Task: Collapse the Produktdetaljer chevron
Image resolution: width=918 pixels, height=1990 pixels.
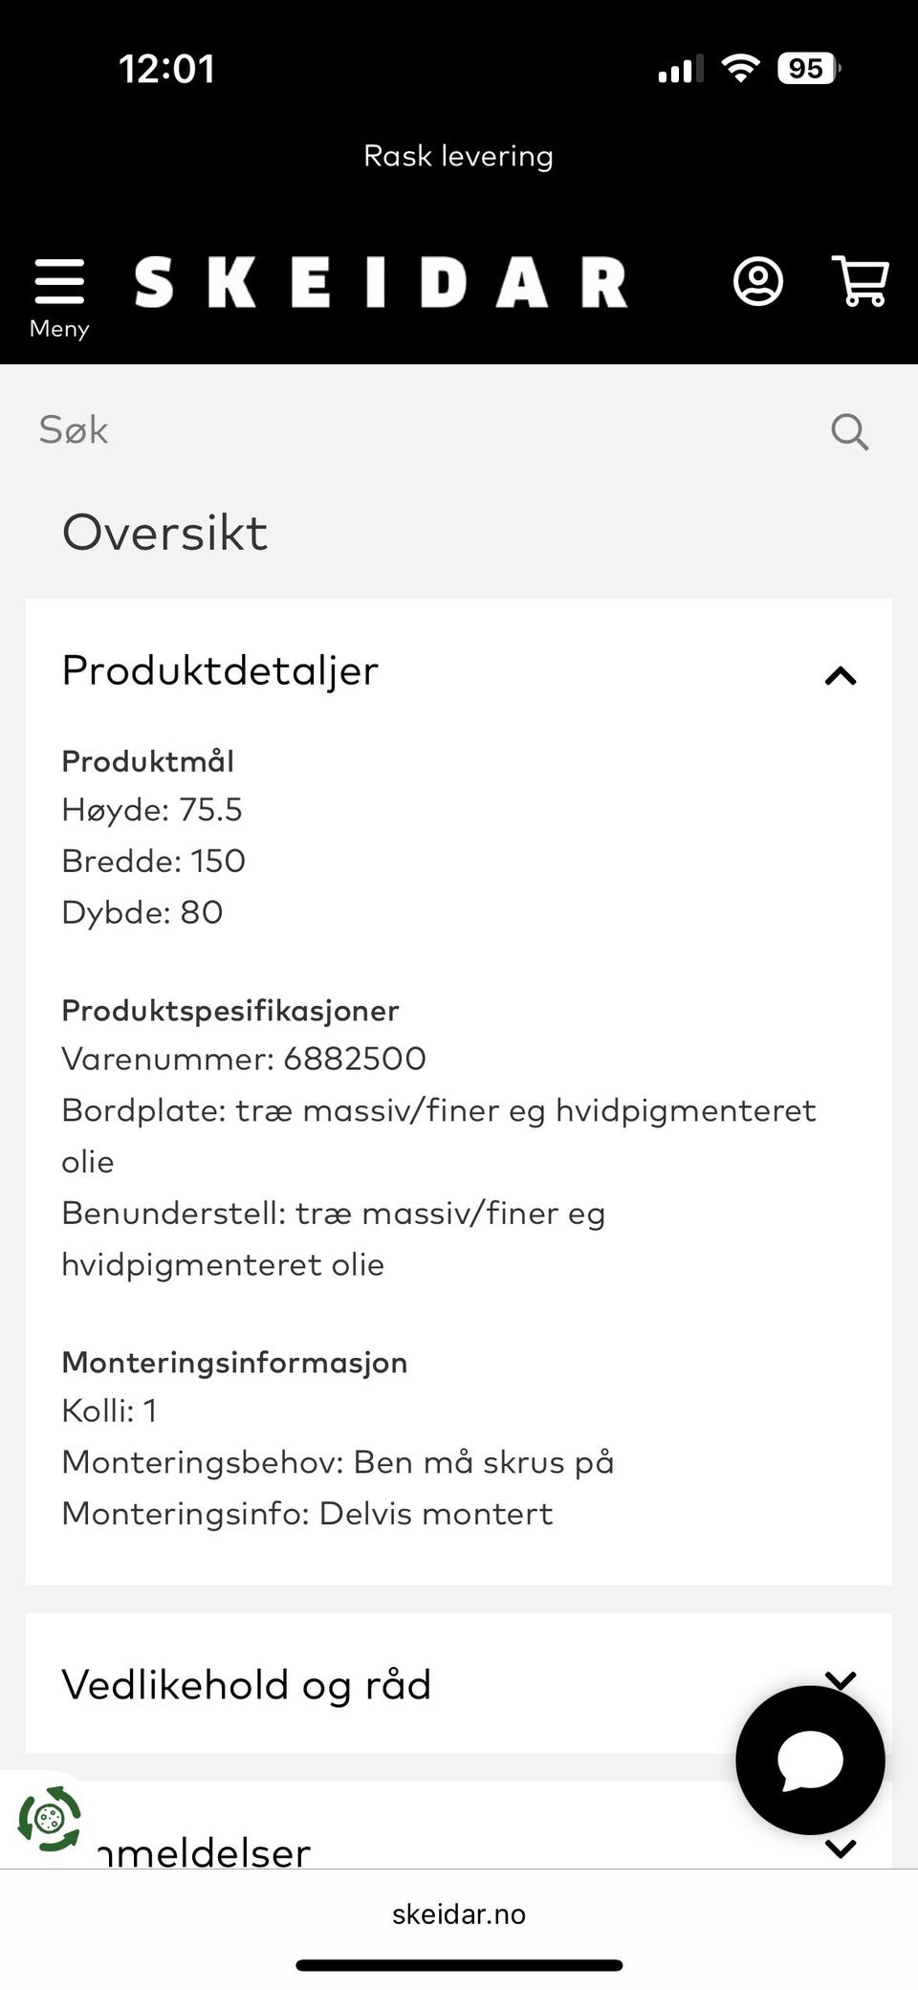Action: tap(841, 676)
